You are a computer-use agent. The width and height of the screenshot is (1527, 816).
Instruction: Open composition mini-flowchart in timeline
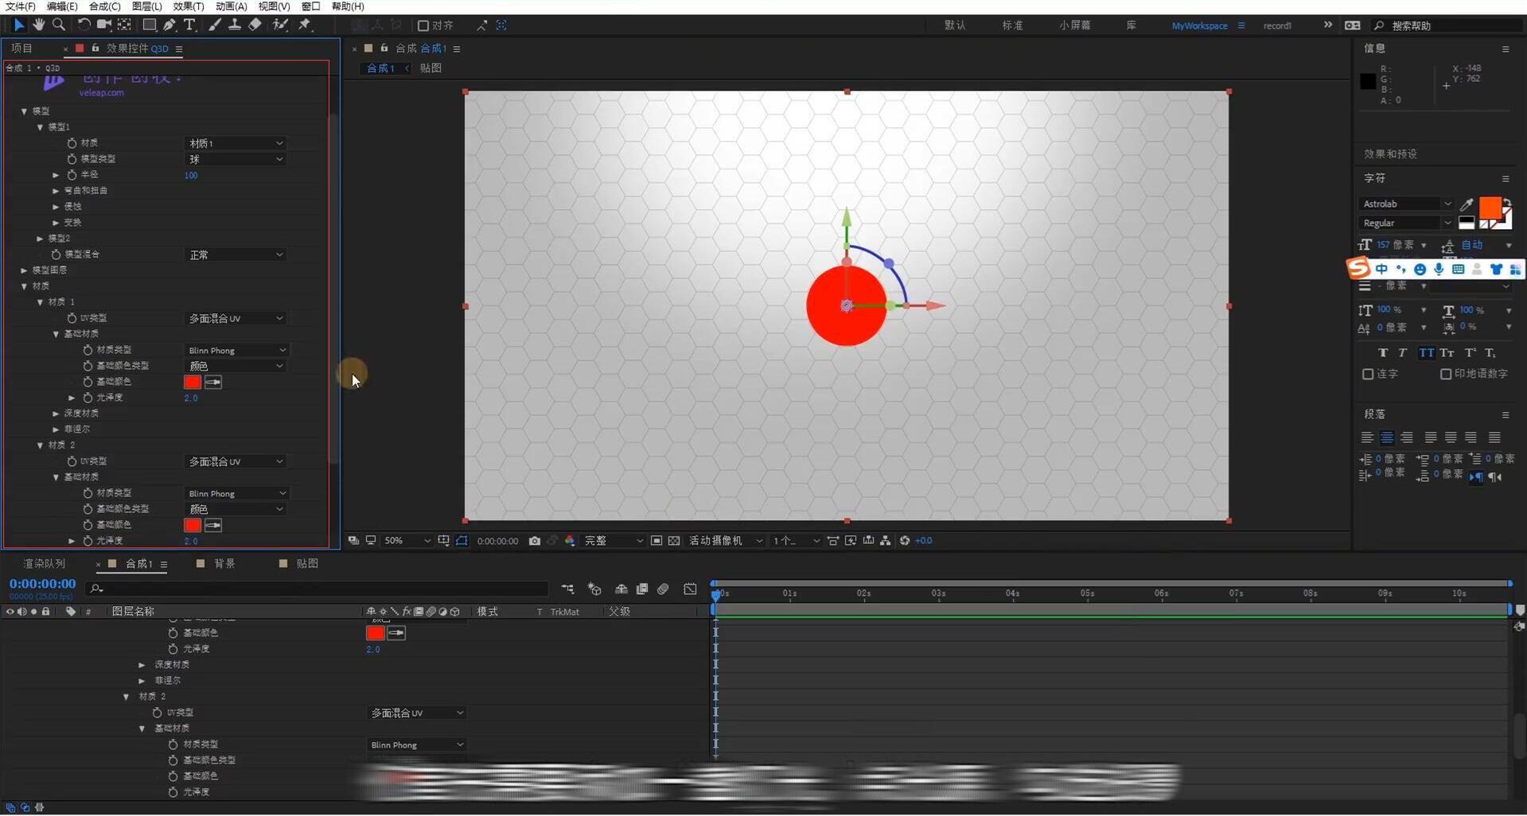[567, 589]
